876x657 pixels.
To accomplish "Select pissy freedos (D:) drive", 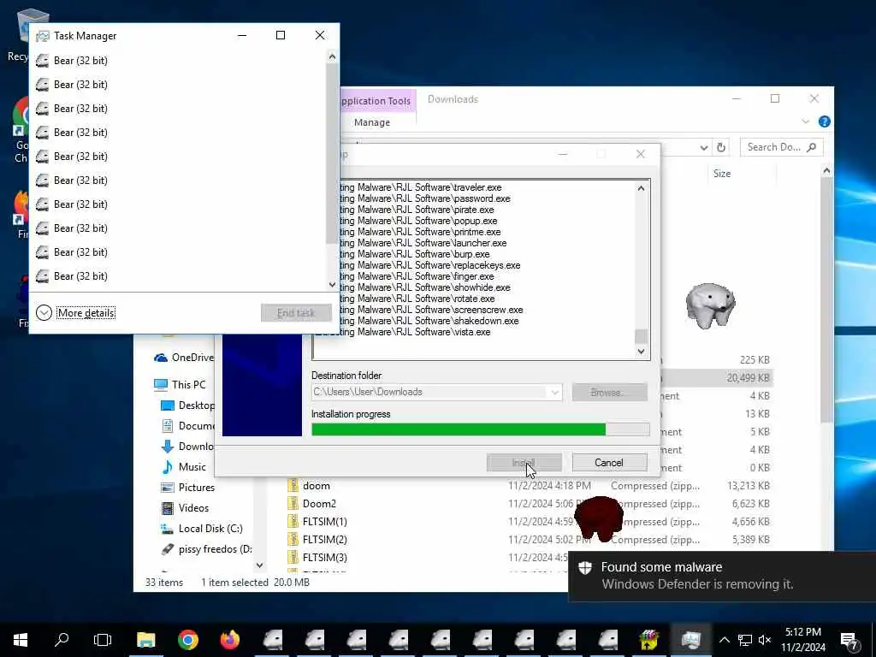I will tap(207, 549).
